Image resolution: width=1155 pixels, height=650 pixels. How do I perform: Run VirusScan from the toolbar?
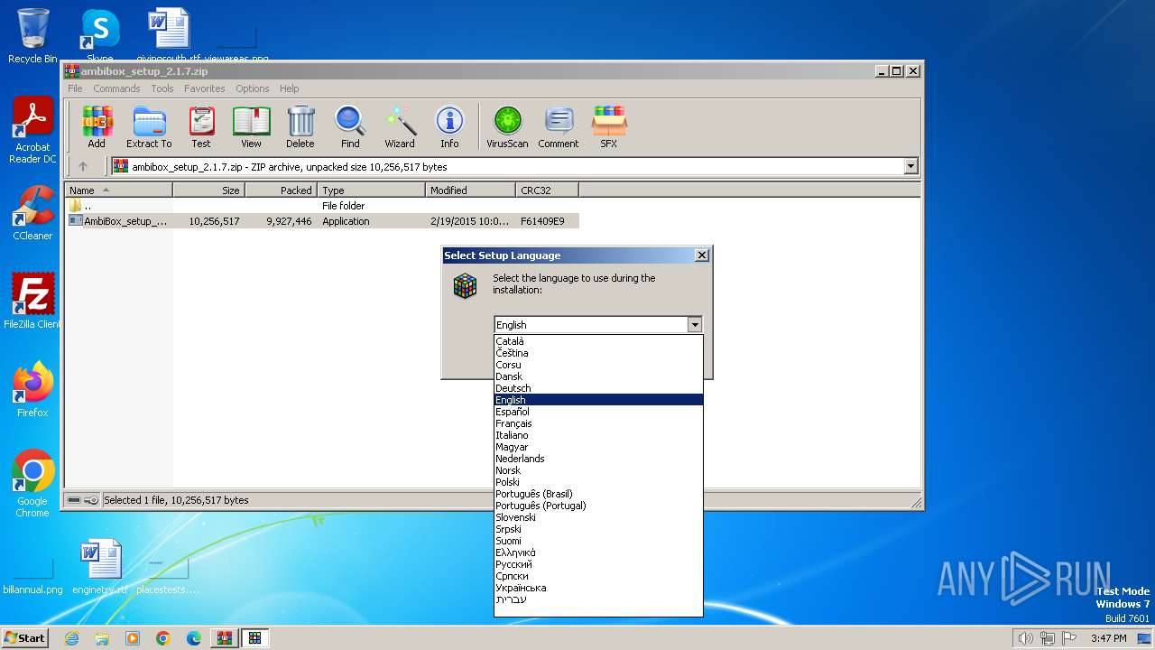point(507,126)
